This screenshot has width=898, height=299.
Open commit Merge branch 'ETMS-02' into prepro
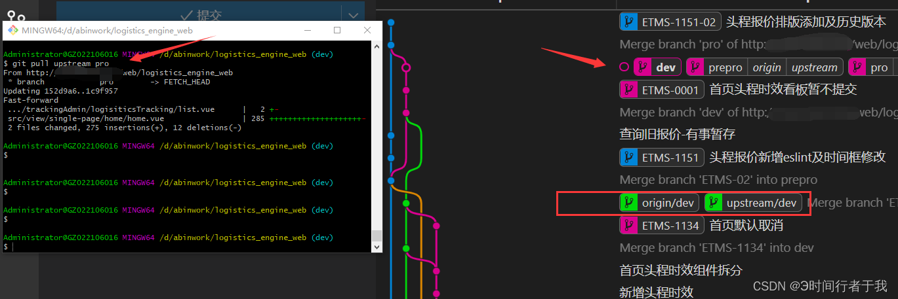click(718, 180)
